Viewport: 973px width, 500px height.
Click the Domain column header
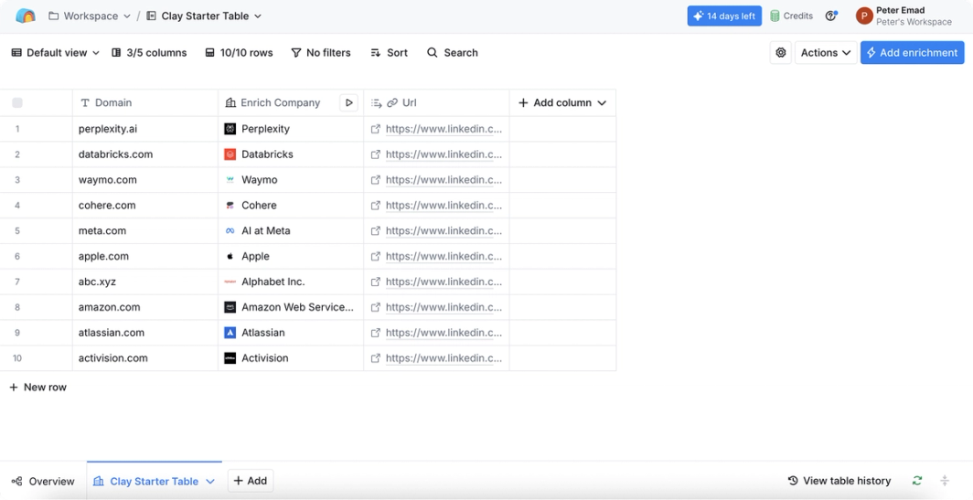click(x=145, y=103)
